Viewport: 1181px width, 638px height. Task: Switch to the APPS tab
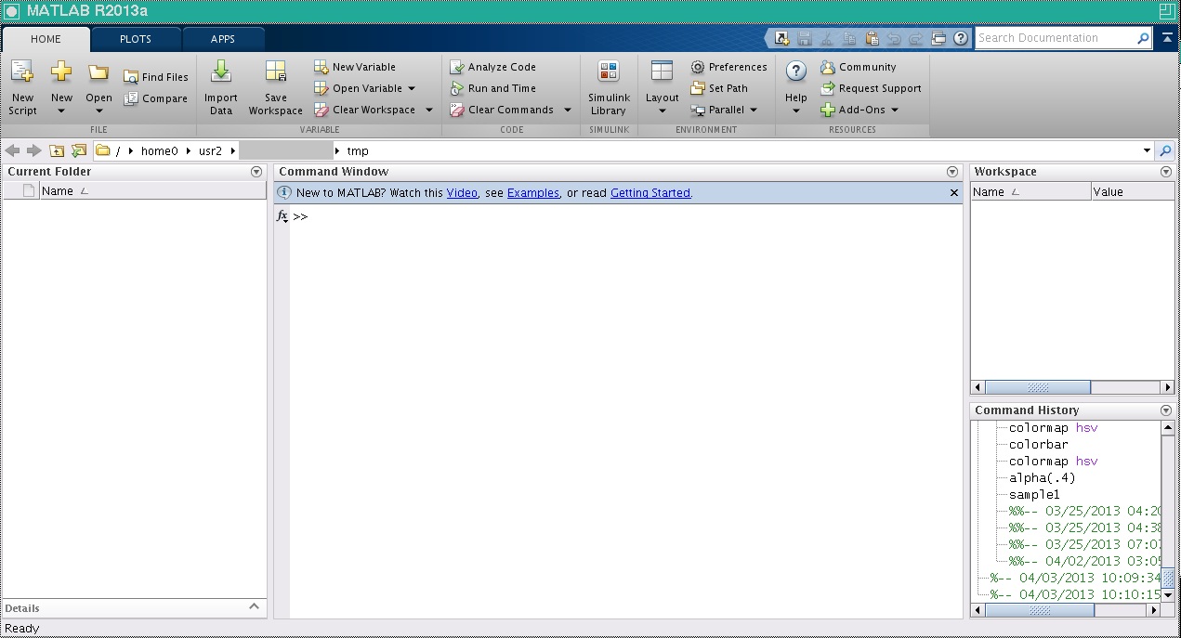pyautogui.click(x=223, y=39)
